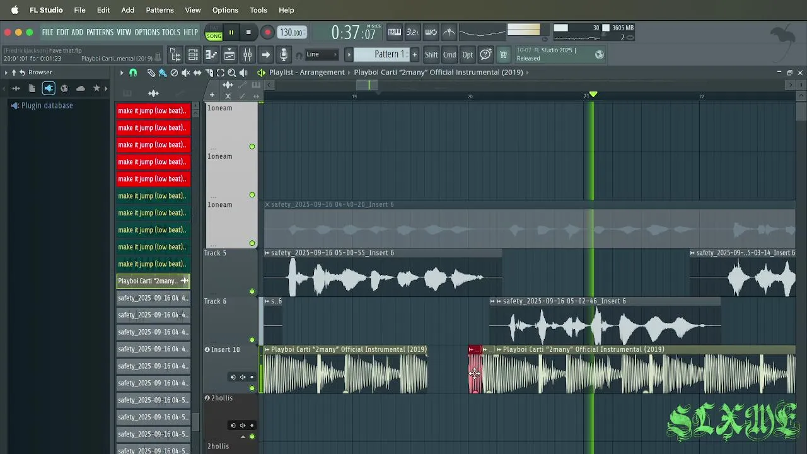Select the Playback speaker tool in playlist
The image size is (807, 454).
pyautogui.click(x=243, y=73)
